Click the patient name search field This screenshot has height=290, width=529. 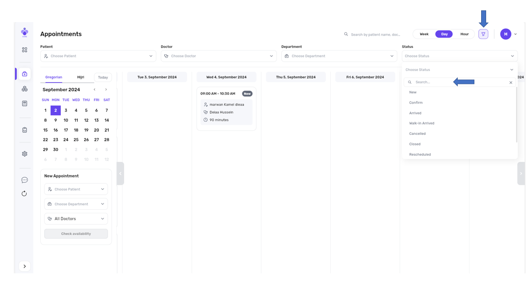pyautogui.click(x=376, y=34)
